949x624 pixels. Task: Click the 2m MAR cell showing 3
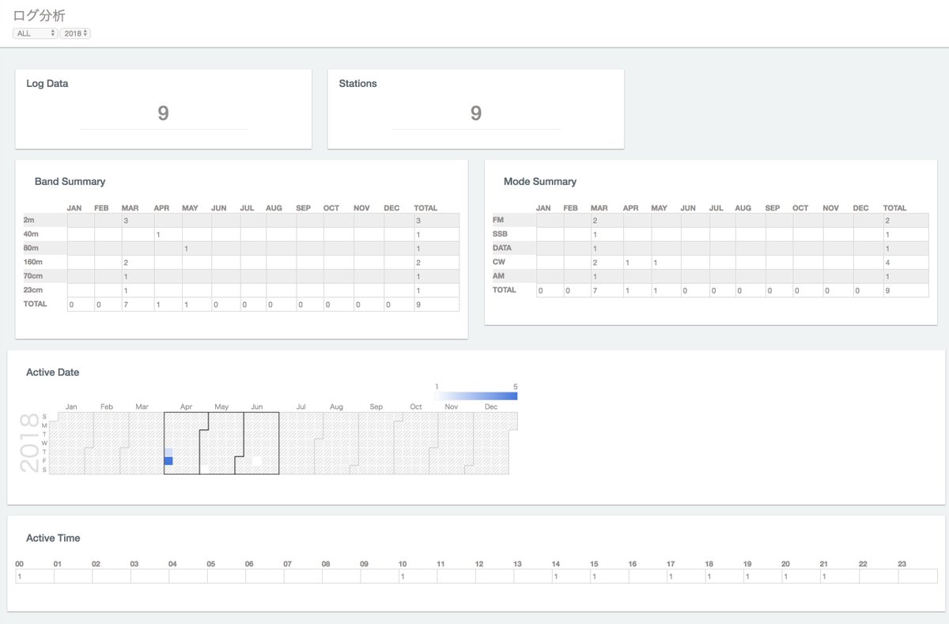(x=138, y=221)
